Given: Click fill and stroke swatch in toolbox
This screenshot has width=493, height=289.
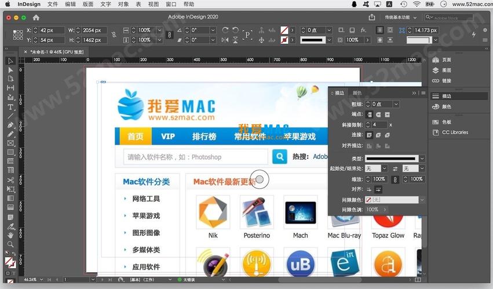Looking at the screenshot, I should (10, 262).
